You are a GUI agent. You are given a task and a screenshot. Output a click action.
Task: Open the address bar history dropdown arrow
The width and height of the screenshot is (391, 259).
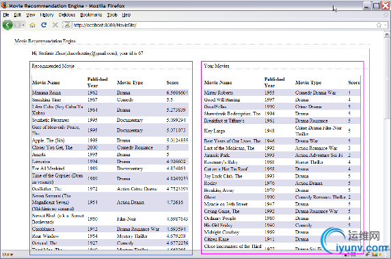click(386, 25)
